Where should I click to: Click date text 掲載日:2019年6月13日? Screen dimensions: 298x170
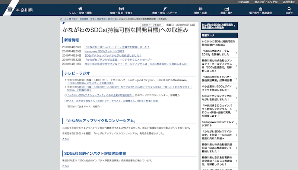point(181,25)
